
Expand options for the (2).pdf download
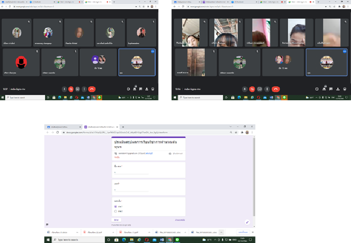pyautogui.click(x=114, y=232)
